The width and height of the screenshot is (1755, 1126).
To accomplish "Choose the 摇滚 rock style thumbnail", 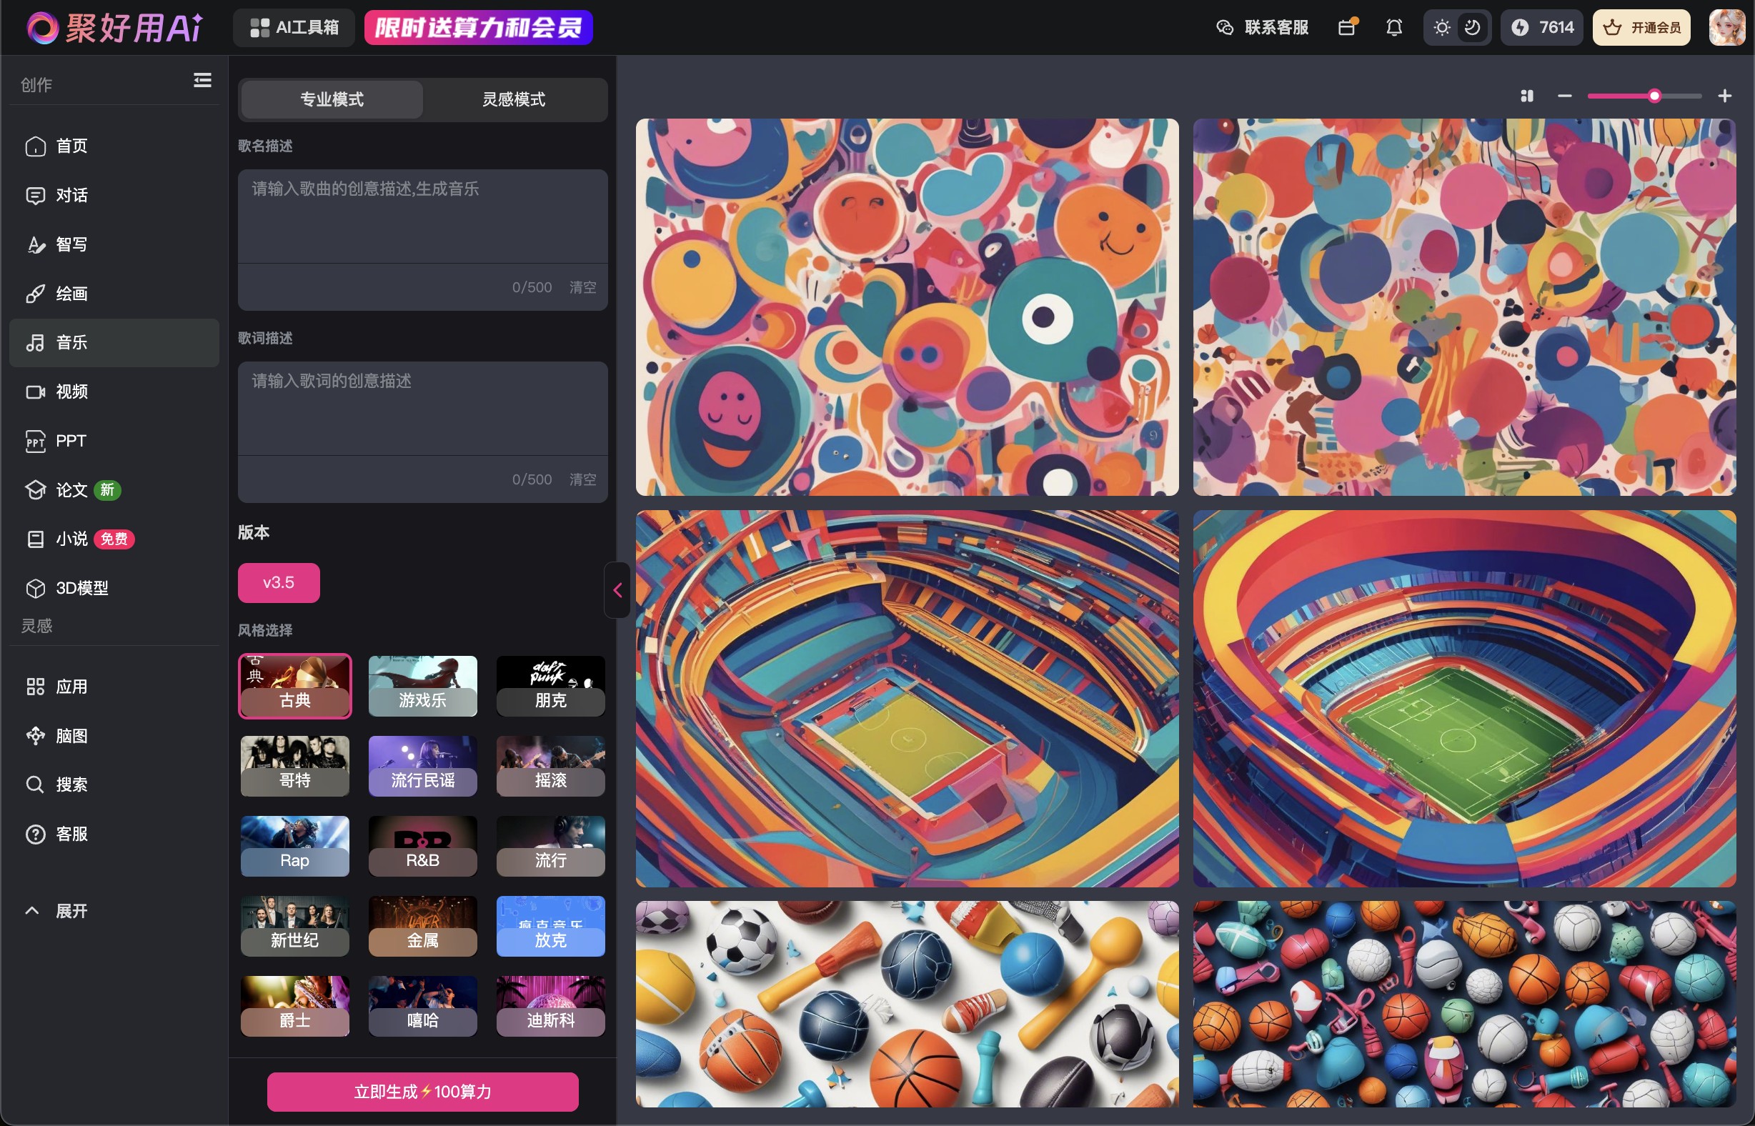I will pyautogui.click(x=550, y=765).
